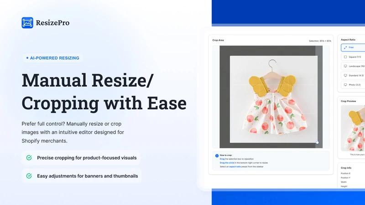Click the green checkmark beside Precise cropping
The width and height of the screenshot is (365, 205).
(x=29, y=158)
